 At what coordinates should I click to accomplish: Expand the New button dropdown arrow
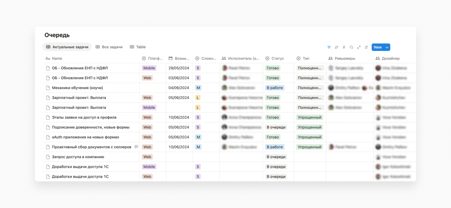387,47
